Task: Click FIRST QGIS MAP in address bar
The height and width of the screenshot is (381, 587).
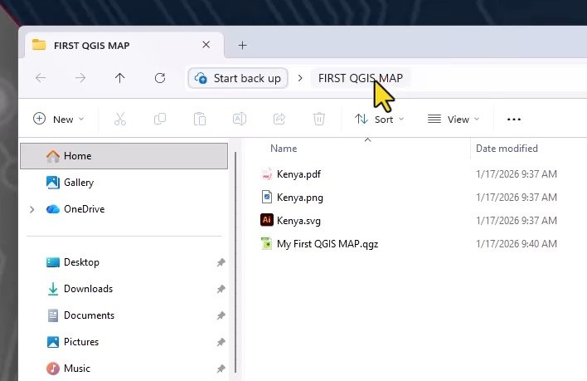Action: click(x=361, y=78)
